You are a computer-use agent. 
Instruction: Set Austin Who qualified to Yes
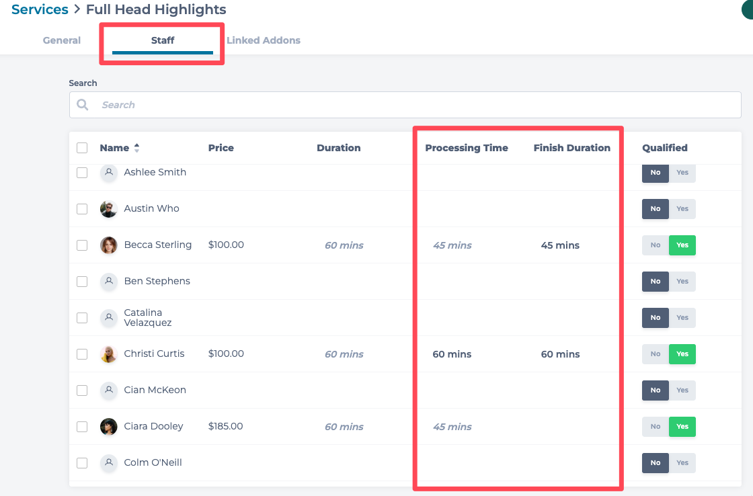click(x=682, y=209)
